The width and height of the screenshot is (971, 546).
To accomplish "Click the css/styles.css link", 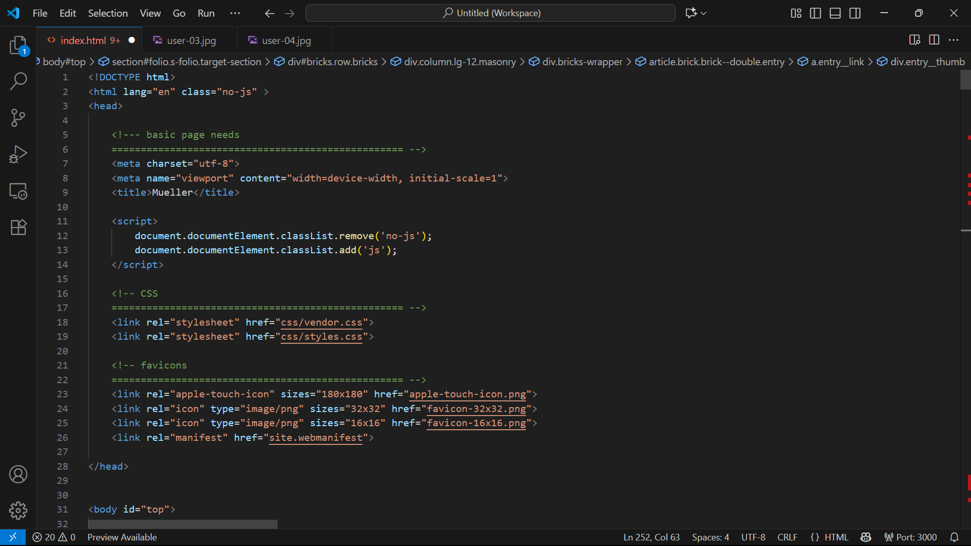I will coord(322,337).
